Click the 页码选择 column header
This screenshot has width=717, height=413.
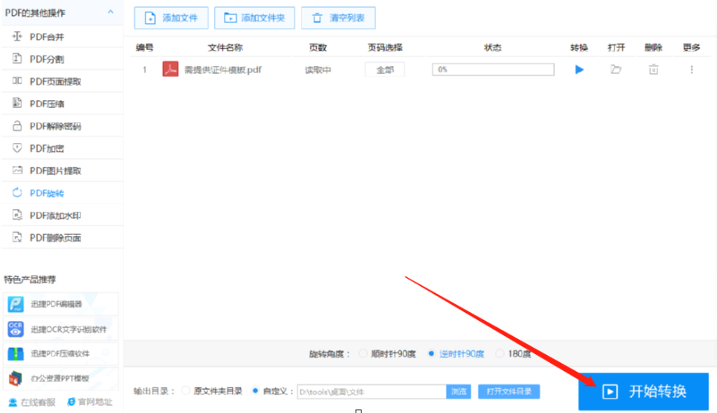[385, 48]
